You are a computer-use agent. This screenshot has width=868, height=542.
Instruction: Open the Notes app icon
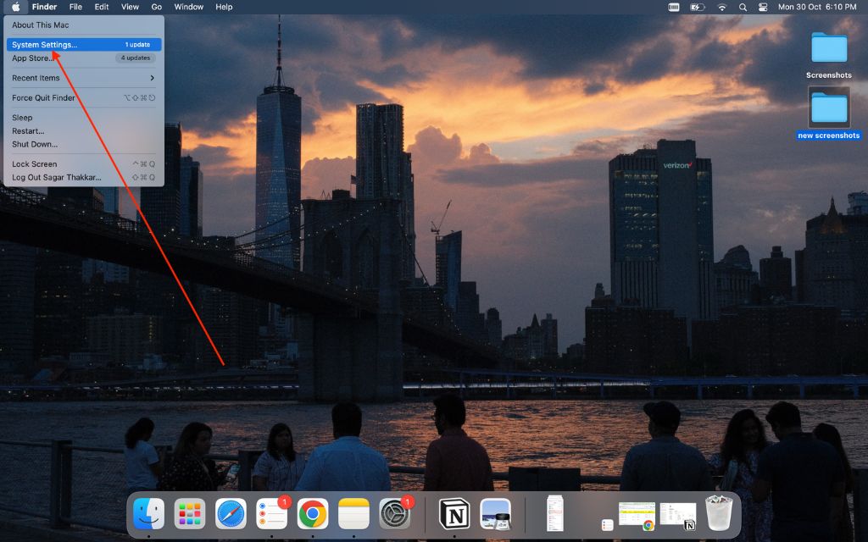[353, 513]
